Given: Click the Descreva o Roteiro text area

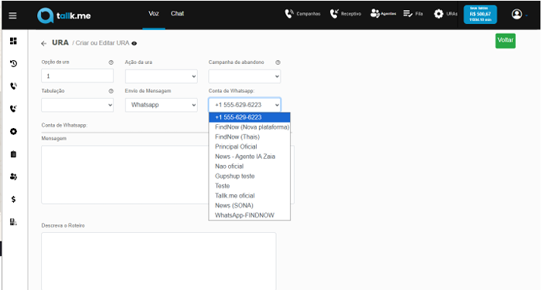Looking at the screenshot, I should 159,261.
